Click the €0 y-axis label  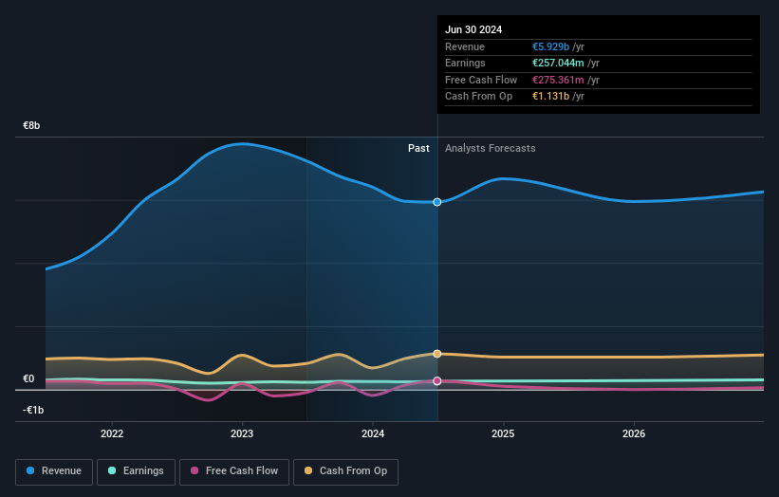point(28,378)
